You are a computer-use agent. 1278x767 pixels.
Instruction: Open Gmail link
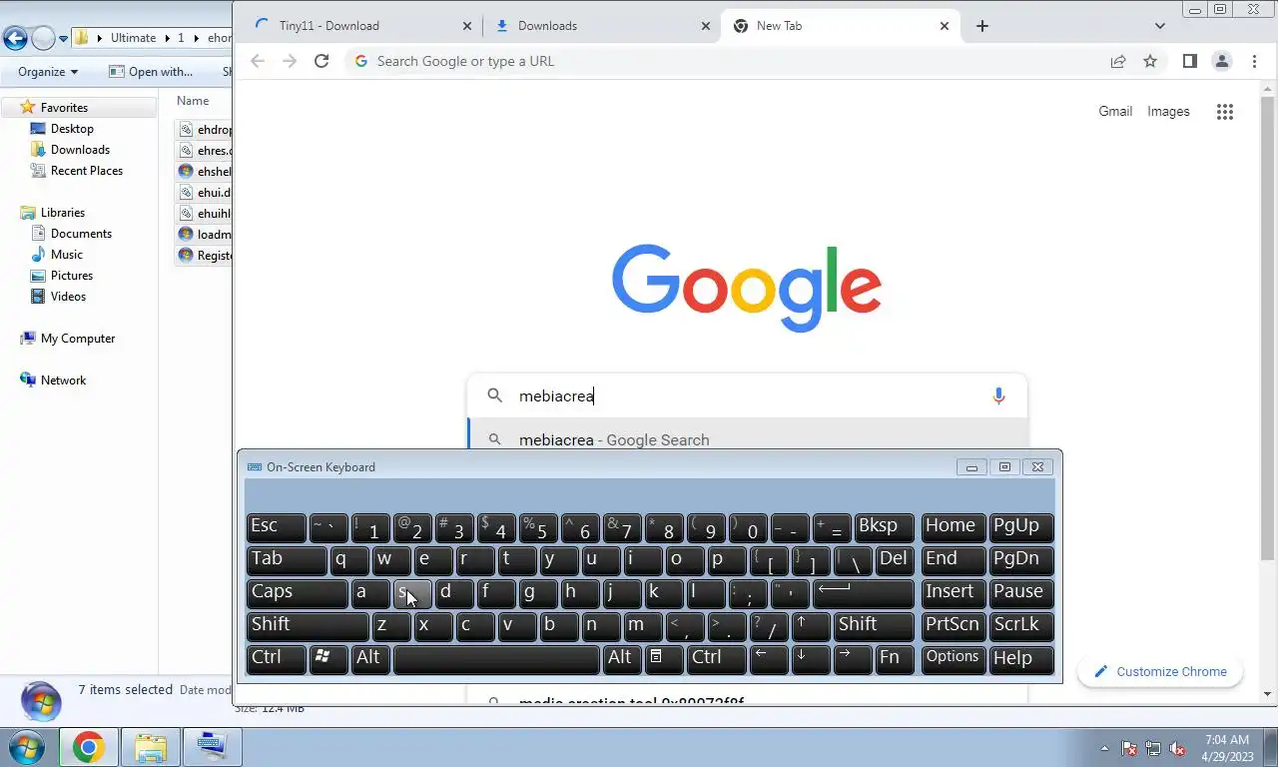tap(1115, 111)
